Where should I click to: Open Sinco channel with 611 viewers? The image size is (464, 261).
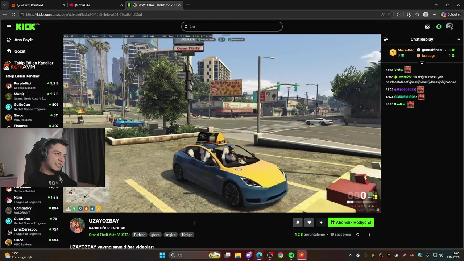32,117
